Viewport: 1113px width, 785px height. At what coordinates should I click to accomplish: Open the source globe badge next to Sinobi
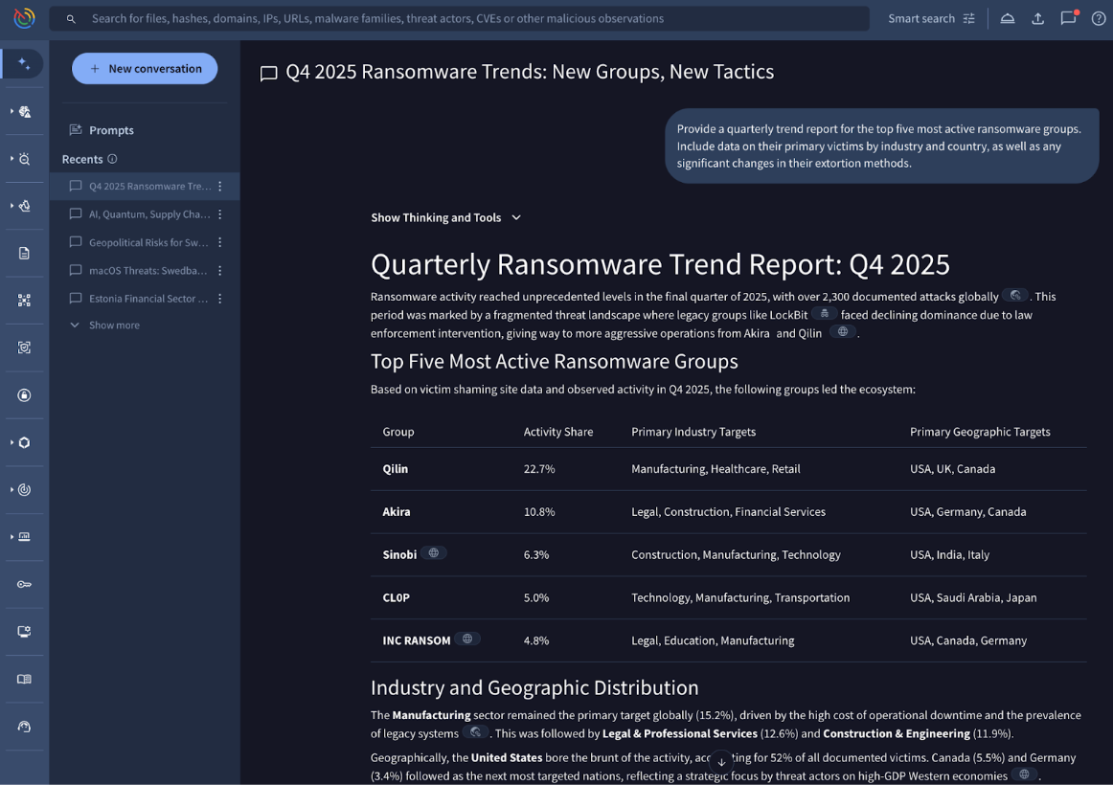click(434, 553)
